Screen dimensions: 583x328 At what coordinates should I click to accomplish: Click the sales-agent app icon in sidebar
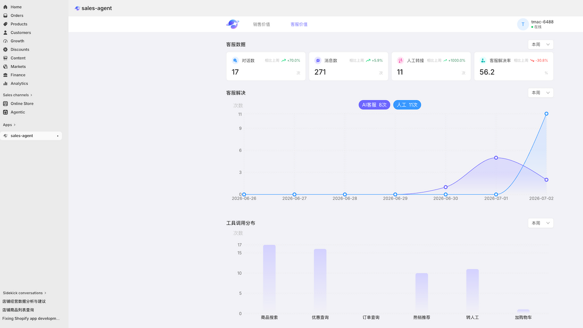click(5, 136)
